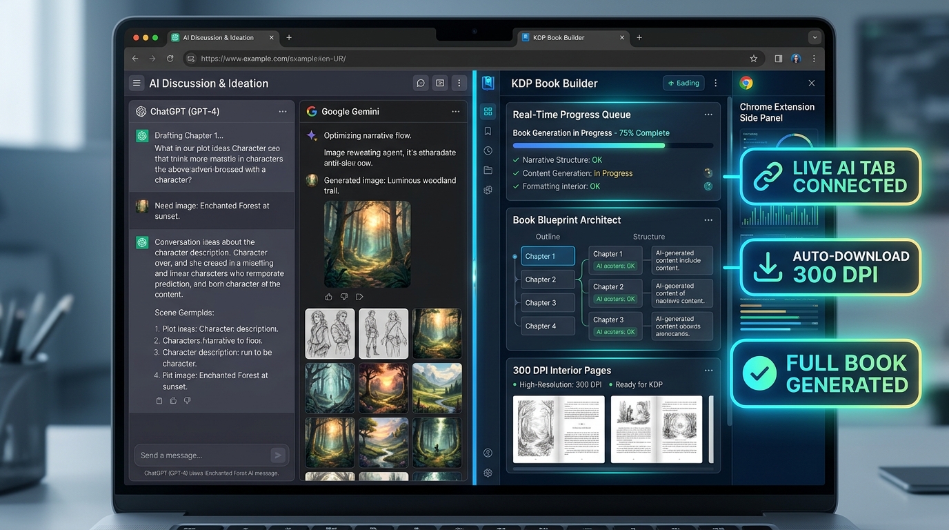
Task: Open the account icon above the settings gear
Action: [x=488, y=453]
